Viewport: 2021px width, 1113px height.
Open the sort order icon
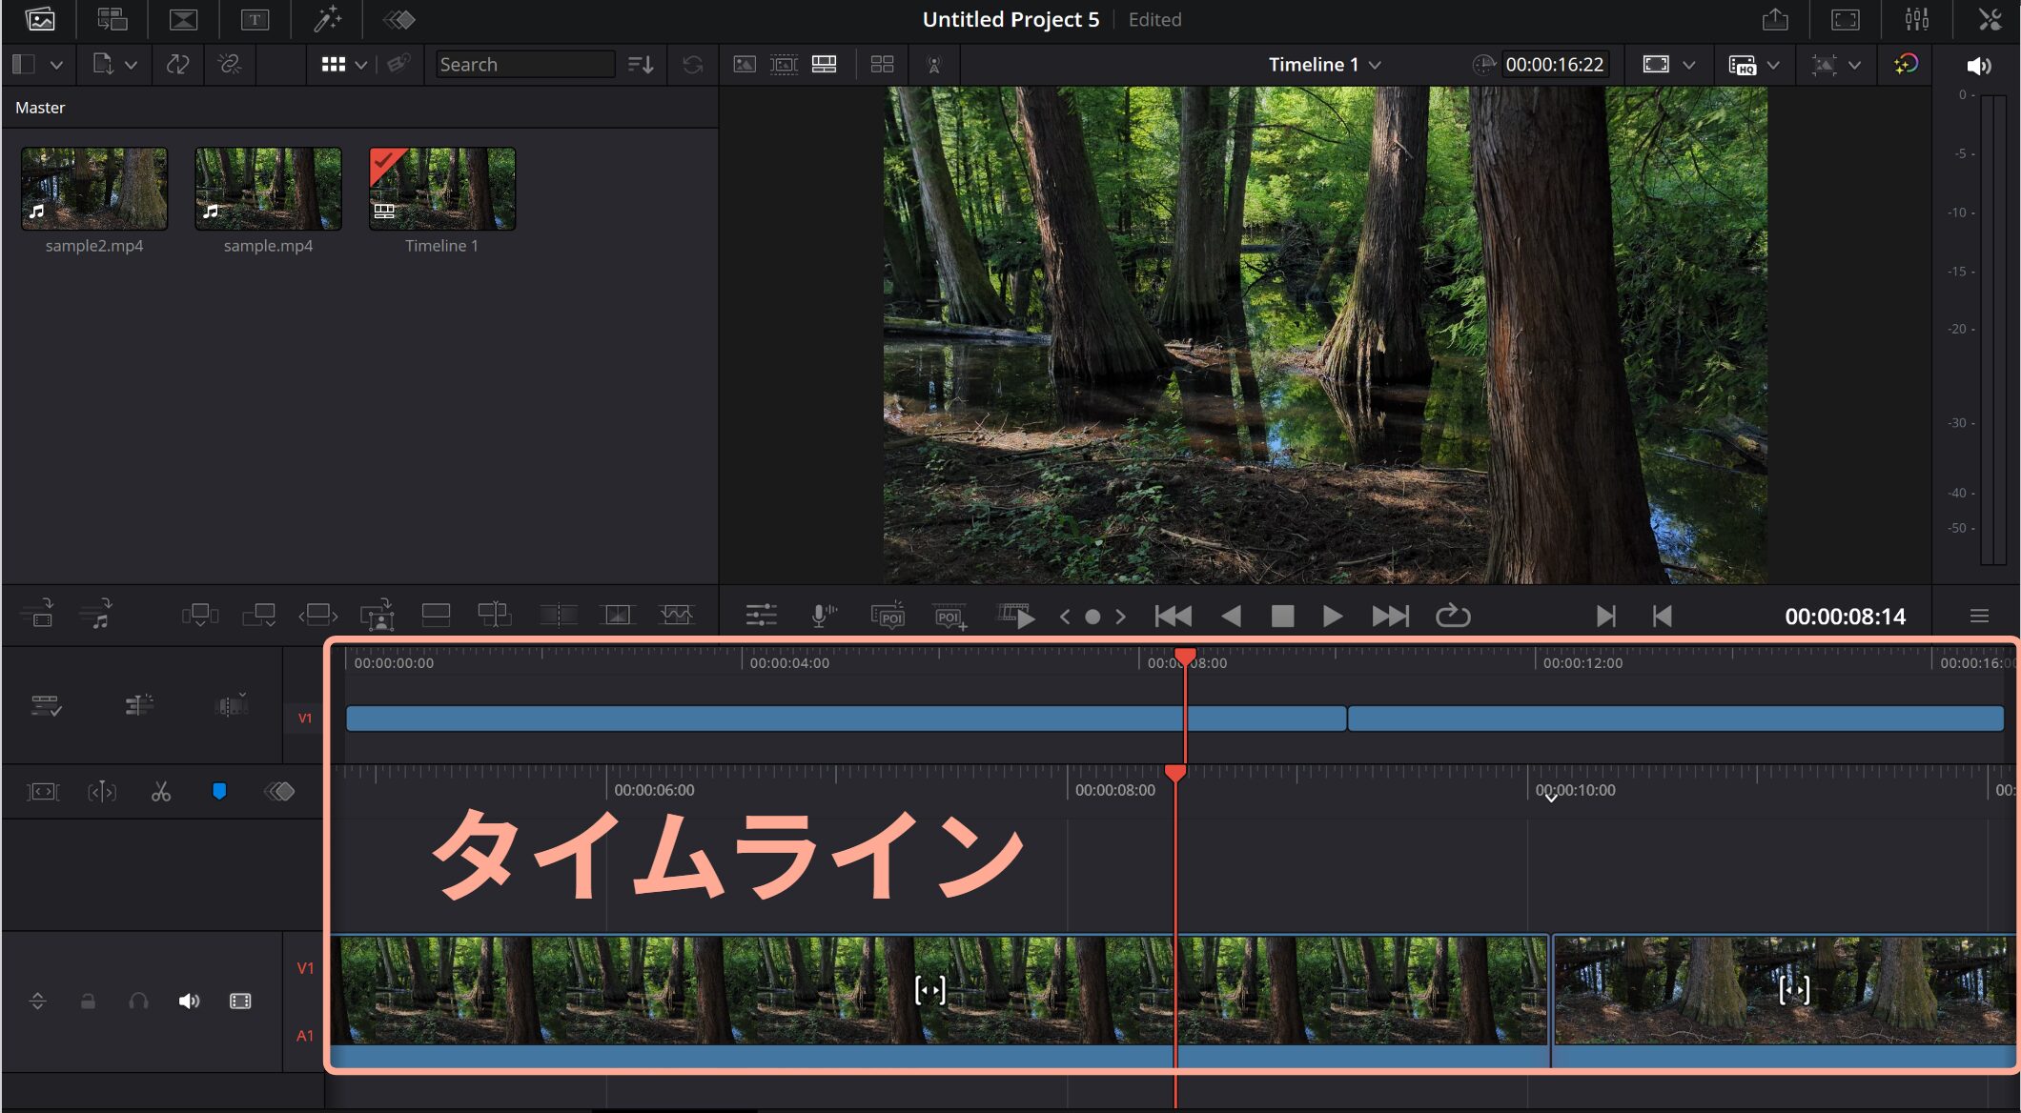tap(641, 64)
